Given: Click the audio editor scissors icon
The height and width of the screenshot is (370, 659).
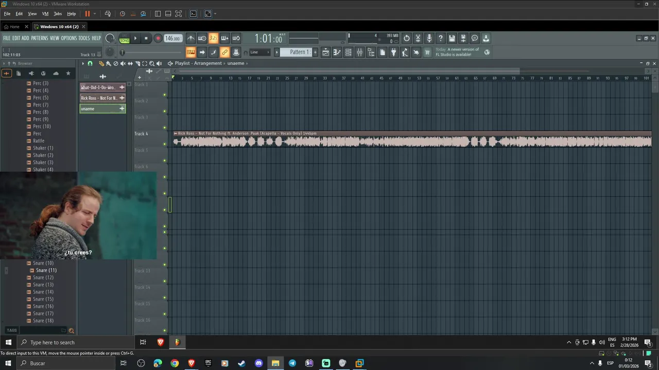Looking at the screenshot, I should tap(418, 38).
